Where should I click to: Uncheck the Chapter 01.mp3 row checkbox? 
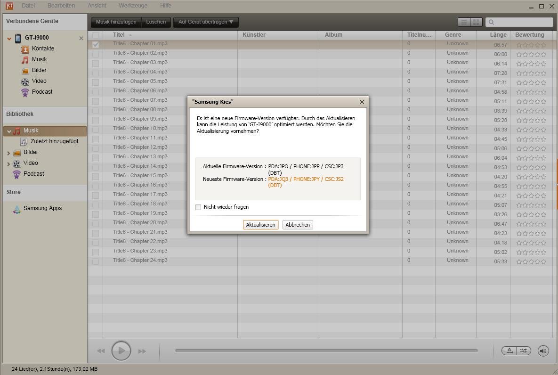click(x=96, y=44)
